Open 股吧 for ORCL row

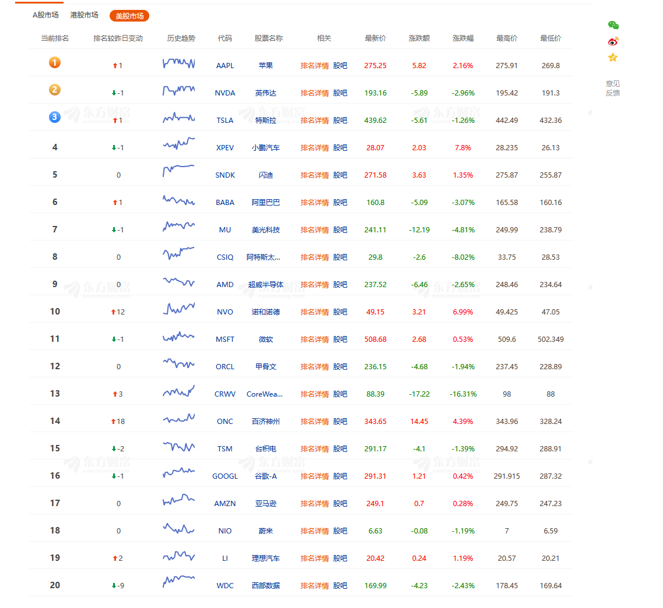coord(341,367)
